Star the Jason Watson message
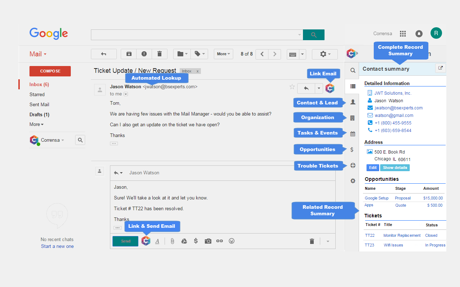460x287 pixels. tap(292, 87)
